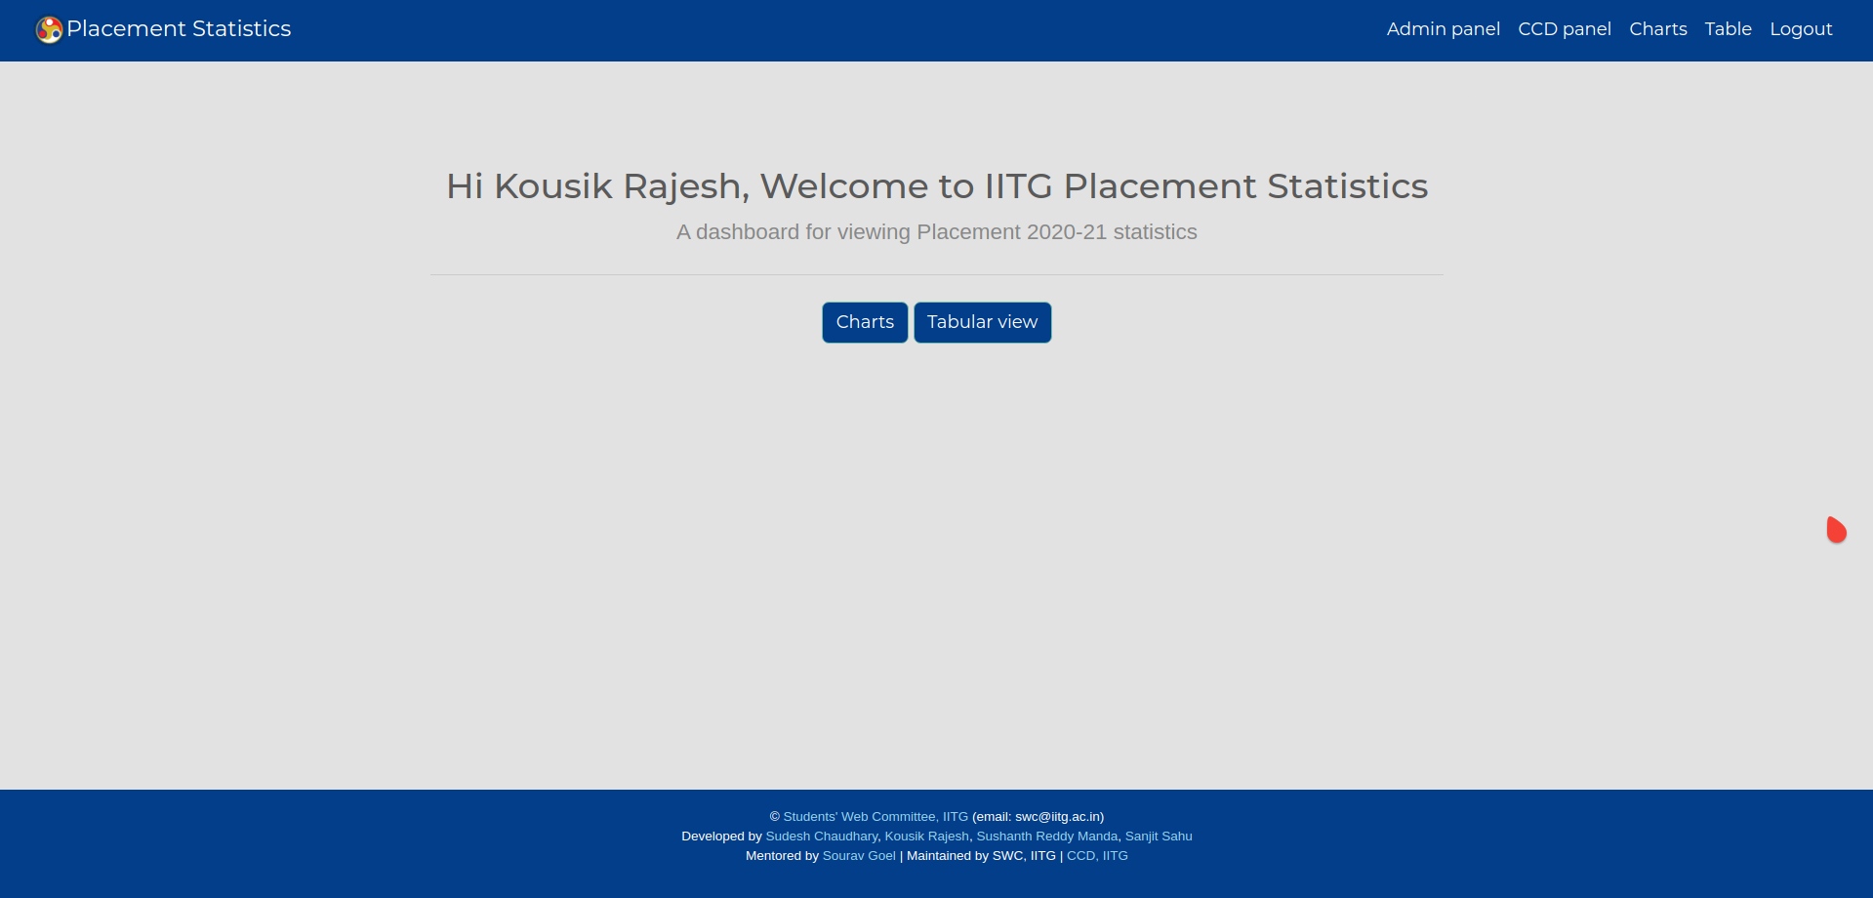Viewport: 1873px width, 898px height.
Task: Open Sushanth Reddy Manda footer link
Action: (1046, 837)
